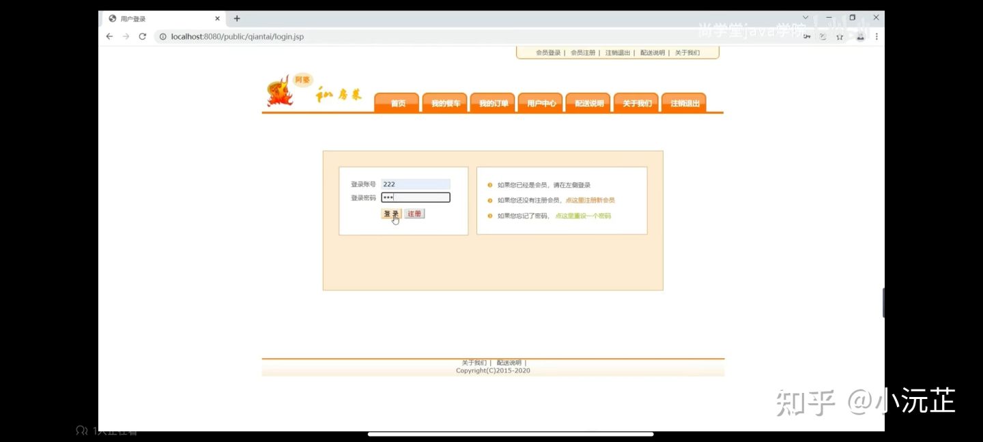Close the 用户登录 tab

click(218, 18)
